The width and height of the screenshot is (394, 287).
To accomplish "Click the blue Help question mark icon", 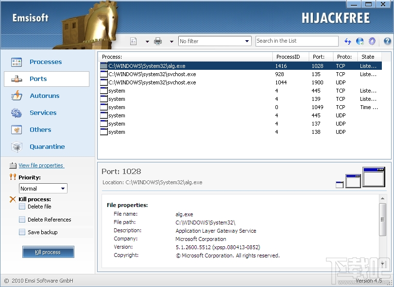I will pos(387,41).
